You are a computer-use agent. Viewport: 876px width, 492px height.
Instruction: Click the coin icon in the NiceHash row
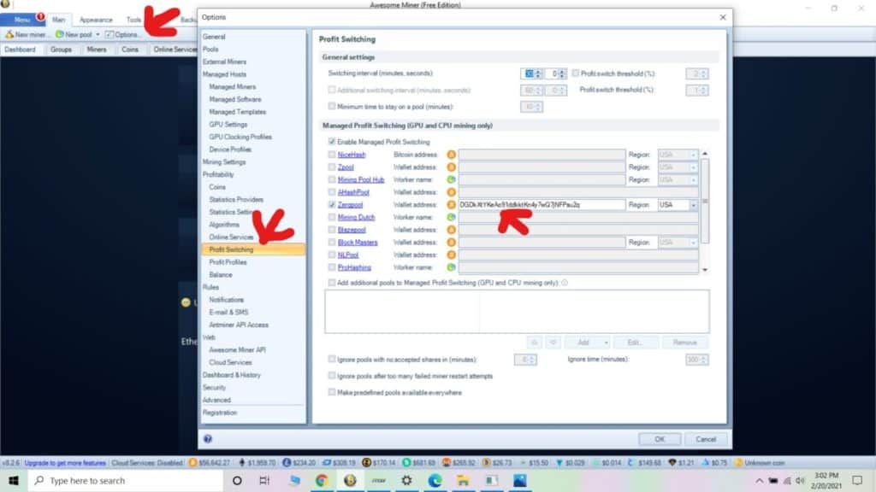pyautogui.click(x=452, y=155)
